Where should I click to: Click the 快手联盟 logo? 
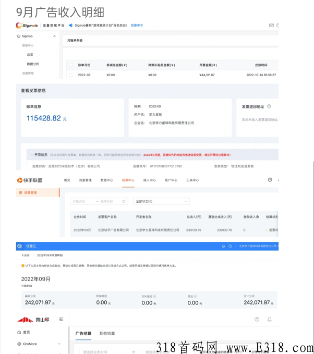30,180
